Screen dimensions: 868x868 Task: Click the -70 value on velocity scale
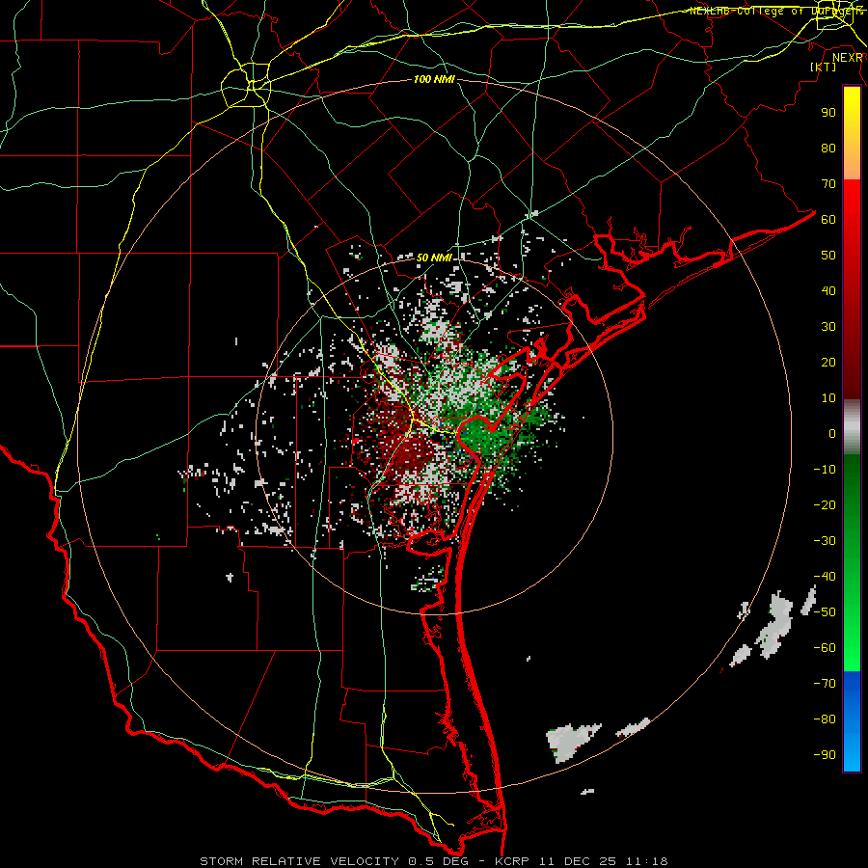825,684
